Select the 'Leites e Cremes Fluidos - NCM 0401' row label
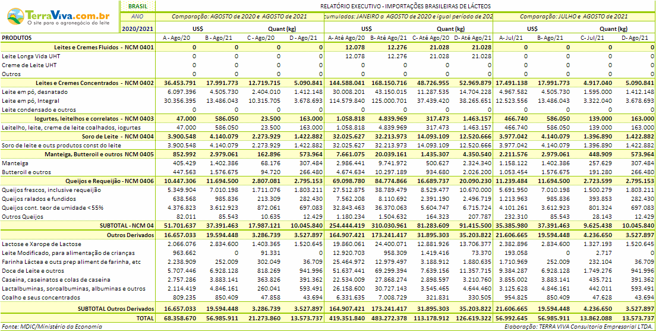 [104, 48]
